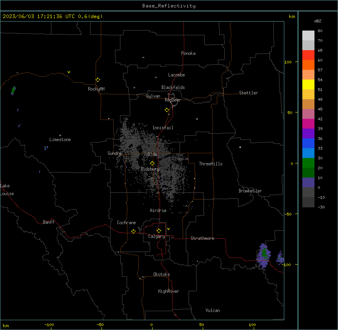Click the Lake Louise label

(6, 190)
